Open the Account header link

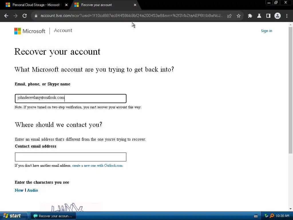click(x=63, y=30)
